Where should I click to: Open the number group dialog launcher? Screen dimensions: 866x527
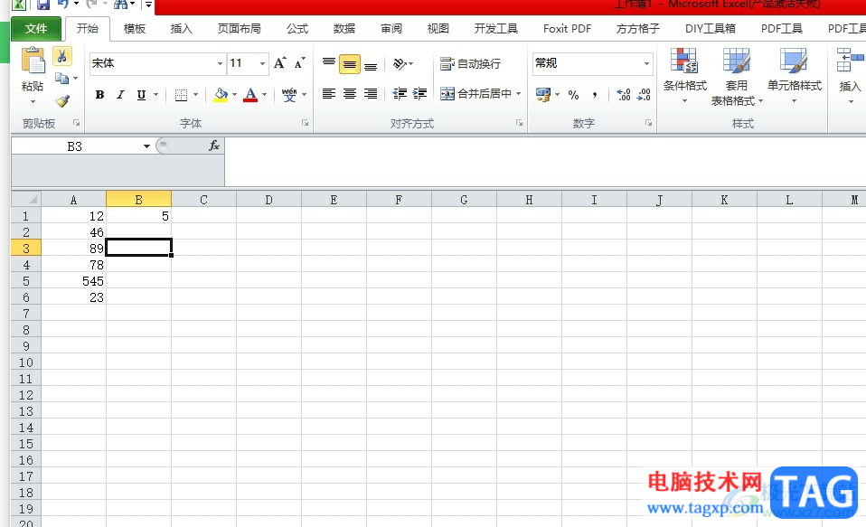coord(648,123)
